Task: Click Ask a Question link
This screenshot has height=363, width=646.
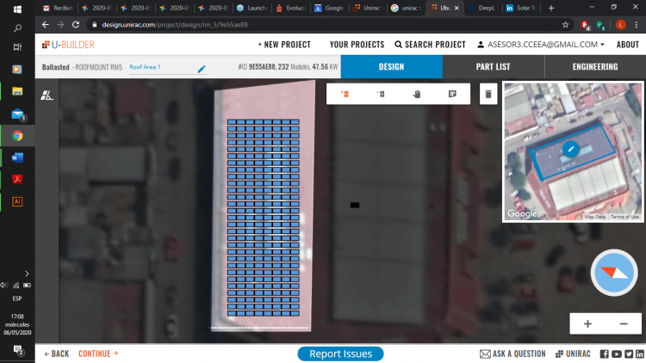Action: [512, 354]
